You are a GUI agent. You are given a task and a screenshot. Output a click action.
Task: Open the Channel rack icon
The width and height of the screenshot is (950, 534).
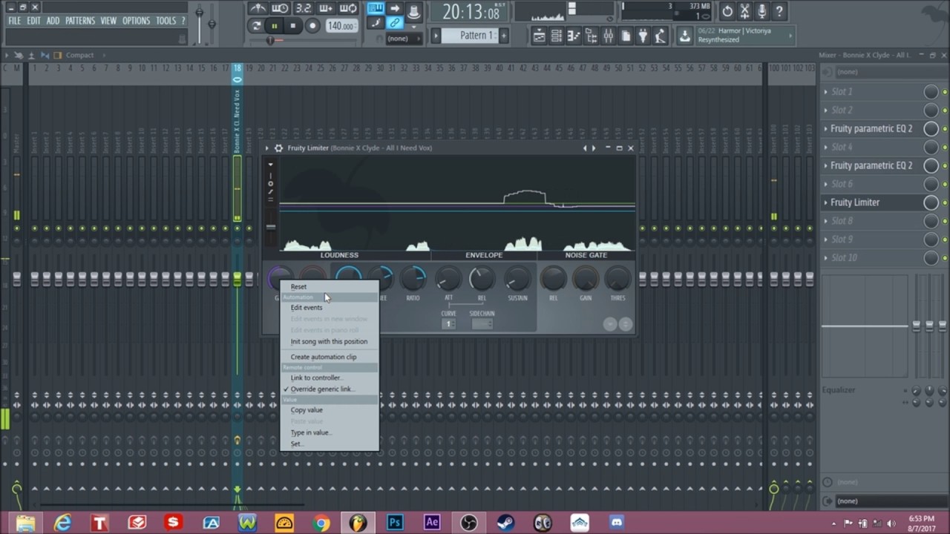pyautogui.click(x=557, y=36)
